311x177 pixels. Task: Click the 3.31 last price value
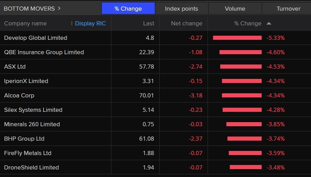(148, 81)
